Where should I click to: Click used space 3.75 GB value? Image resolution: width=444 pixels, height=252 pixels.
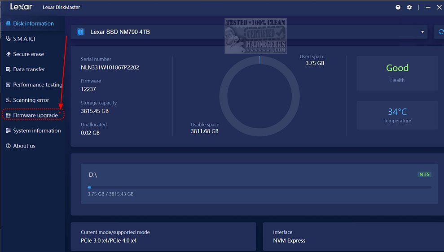tap(315, 63)
